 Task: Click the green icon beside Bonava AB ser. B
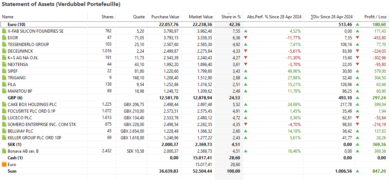pyautogui.click(x=4, y=151)
